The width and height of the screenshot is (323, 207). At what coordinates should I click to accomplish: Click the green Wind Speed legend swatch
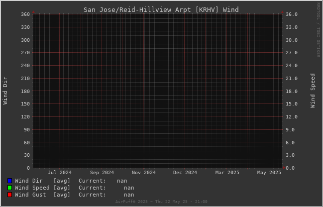coord(9,188)
